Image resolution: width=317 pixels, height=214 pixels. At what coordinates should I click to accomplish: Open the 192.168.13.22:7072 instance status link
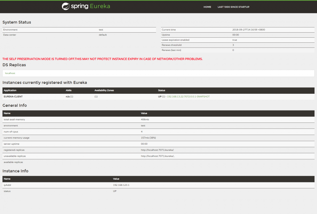pos(188,97)
